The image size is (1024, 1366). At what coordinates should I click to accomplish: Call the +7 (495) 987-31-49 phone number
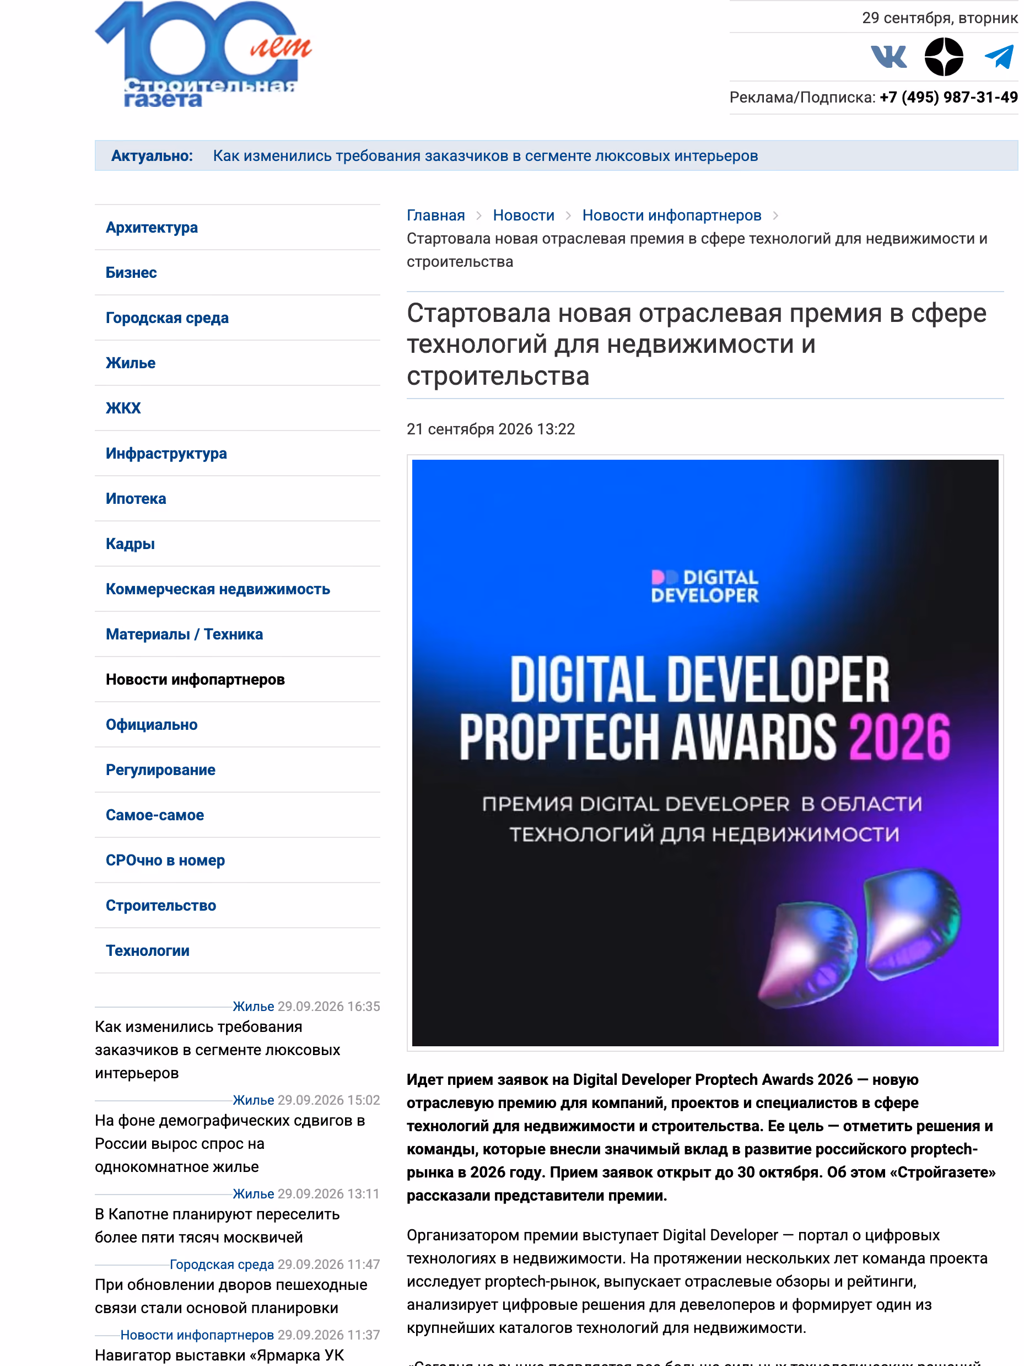pos(948,97)
